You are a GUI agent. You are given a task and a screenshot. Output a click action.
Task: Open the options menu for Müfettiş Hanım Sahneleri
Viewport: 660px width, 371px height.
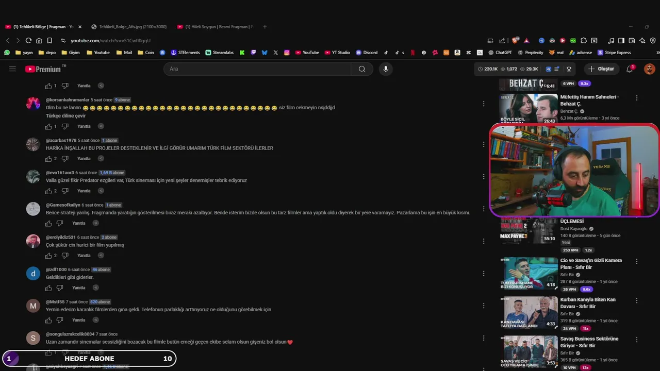click(636, 98)
